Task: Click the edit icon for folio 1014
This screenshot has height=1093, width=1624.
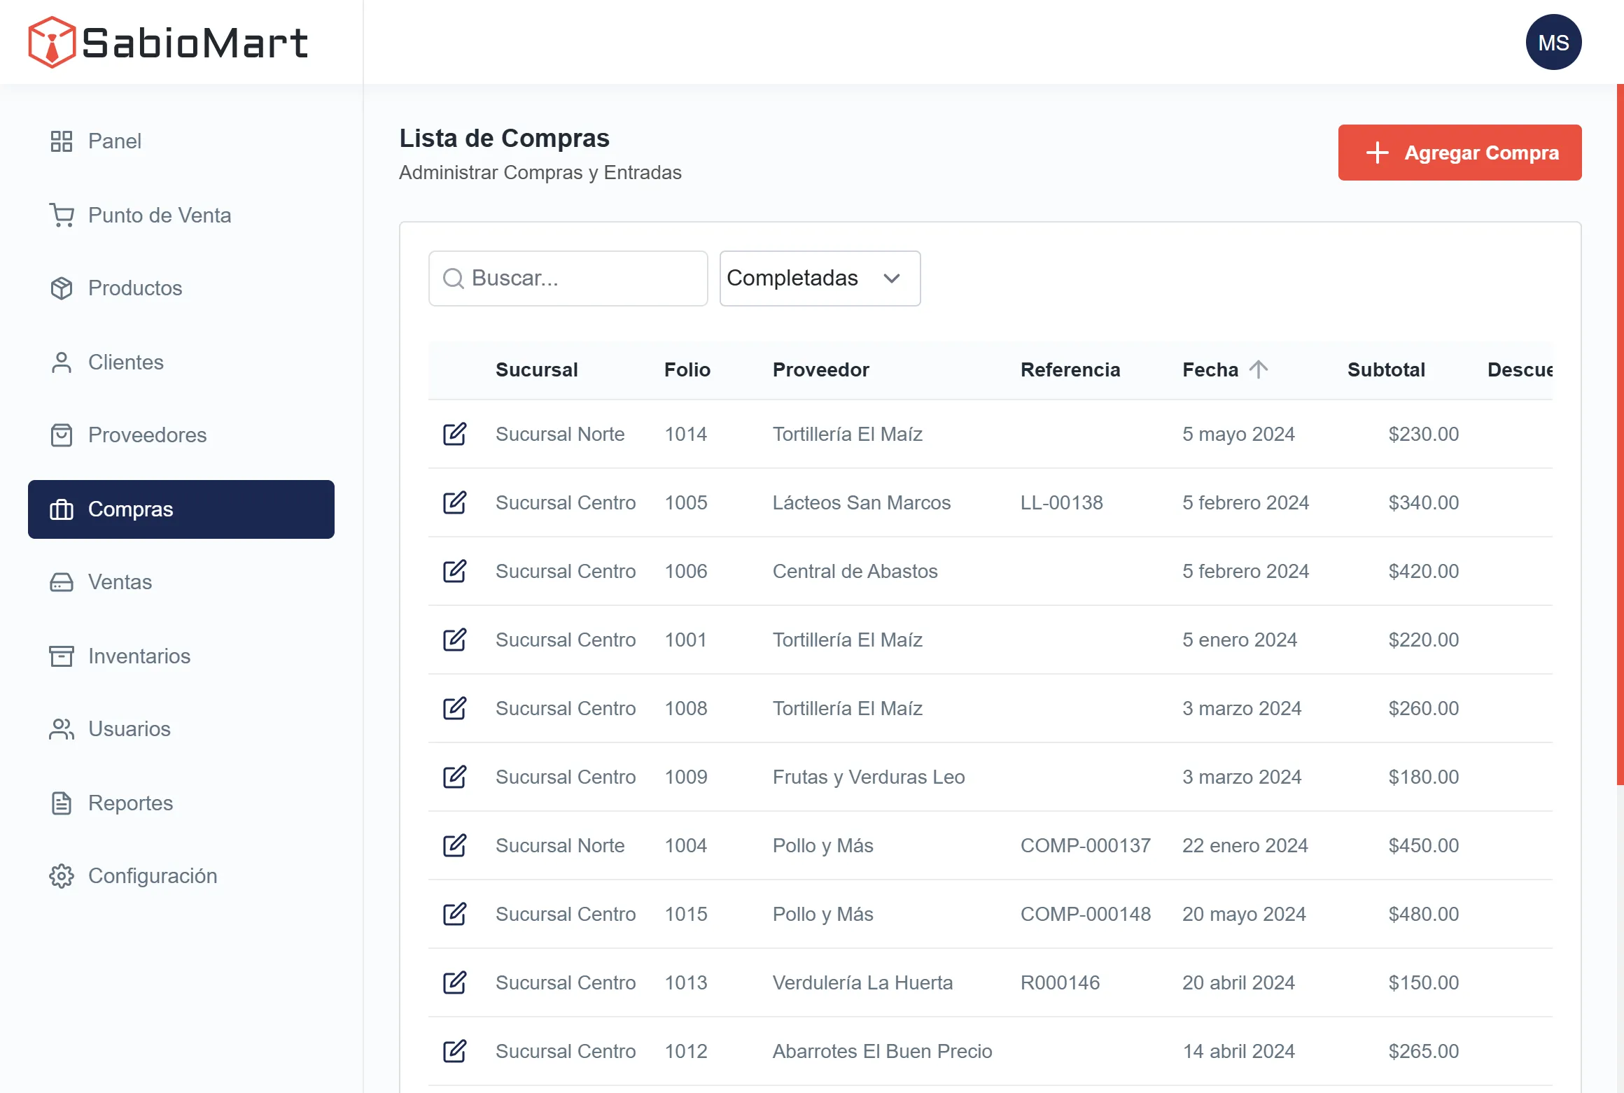Action: pyautogui.click(x=454, y=434)
